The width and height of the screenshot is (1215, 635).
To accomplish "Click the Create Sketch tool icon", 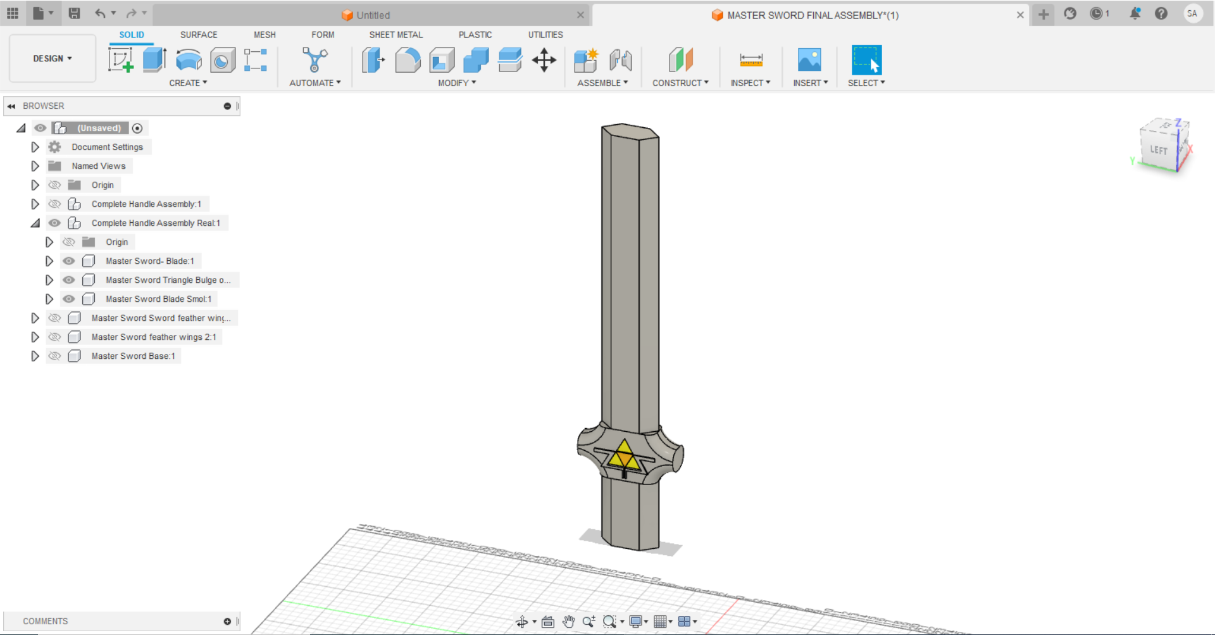I will click(120, 60).
